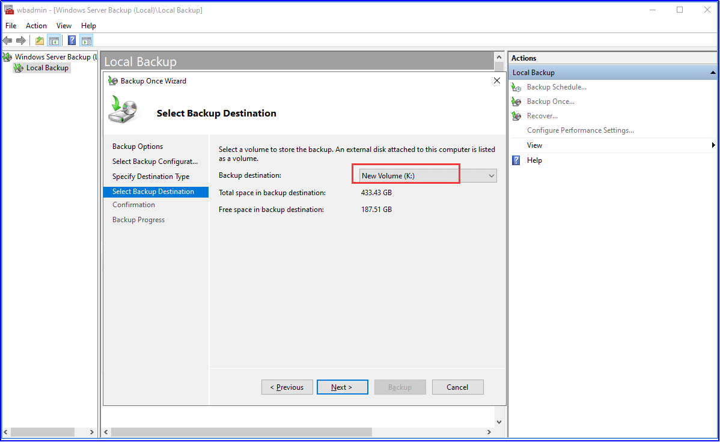Click the Backup Progress step

139,220
